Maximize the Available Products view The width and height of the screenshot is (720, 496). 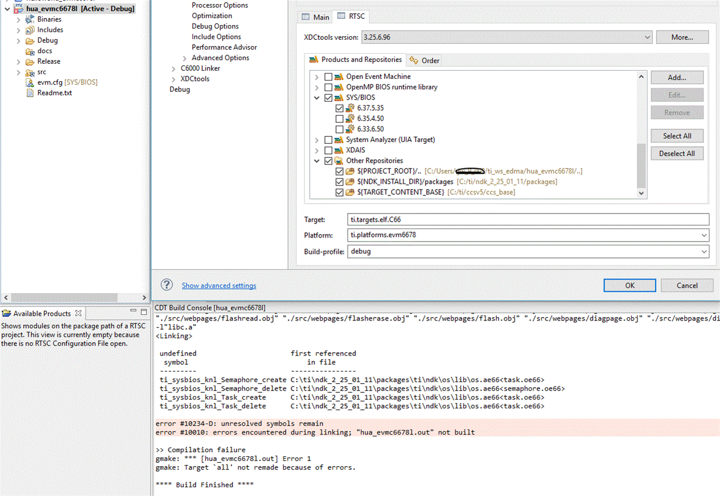click(143, 312)
